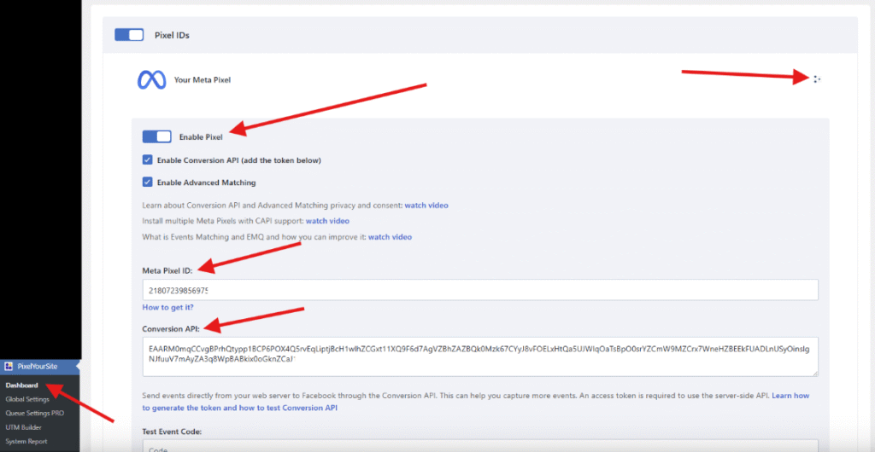Click the Test Event Code input field
Viewport: 875px width, 452px height.
click(479, 446)
